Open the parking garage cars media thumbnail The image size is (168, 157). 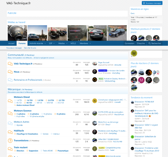pos(57,34)
